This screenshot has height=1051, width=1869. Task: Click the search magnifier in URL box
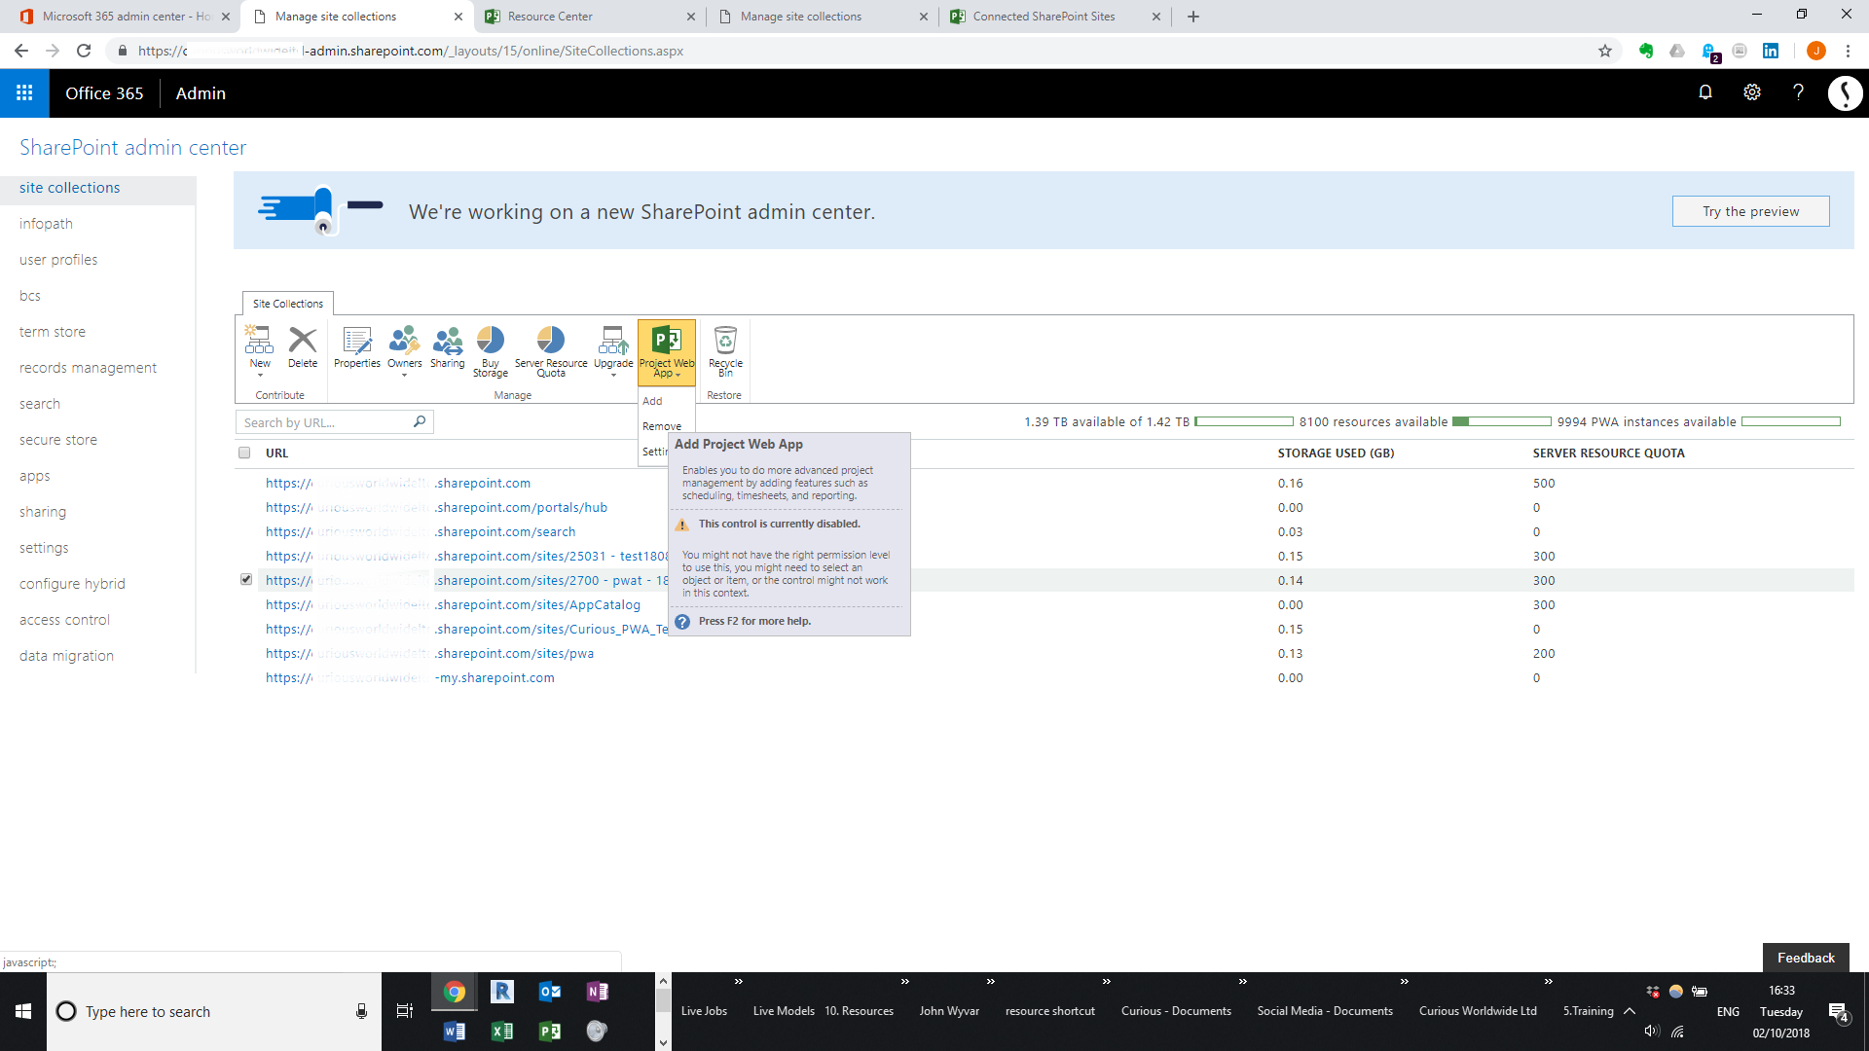point(420,421)
